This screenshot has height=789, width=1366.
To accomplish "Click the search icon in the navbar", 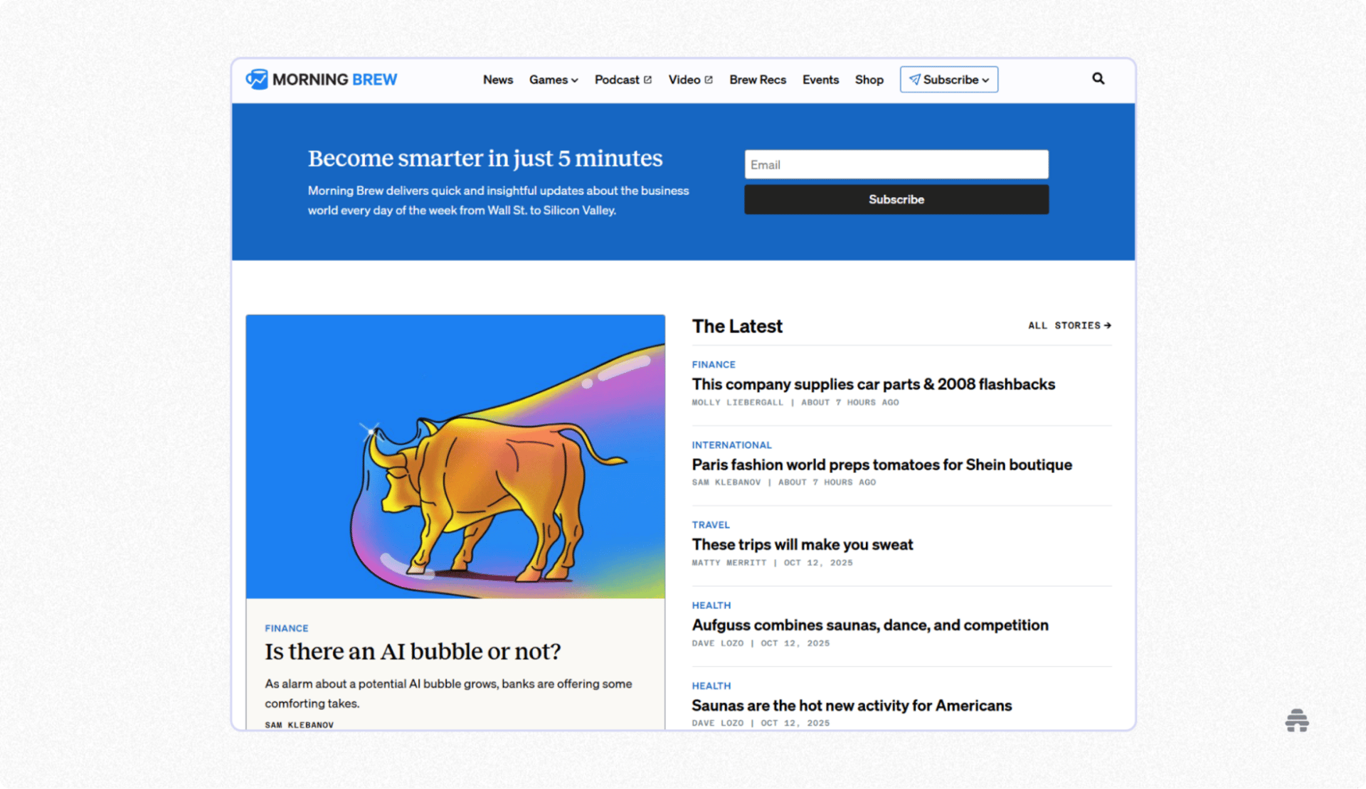I will (x=1098, y=78).
